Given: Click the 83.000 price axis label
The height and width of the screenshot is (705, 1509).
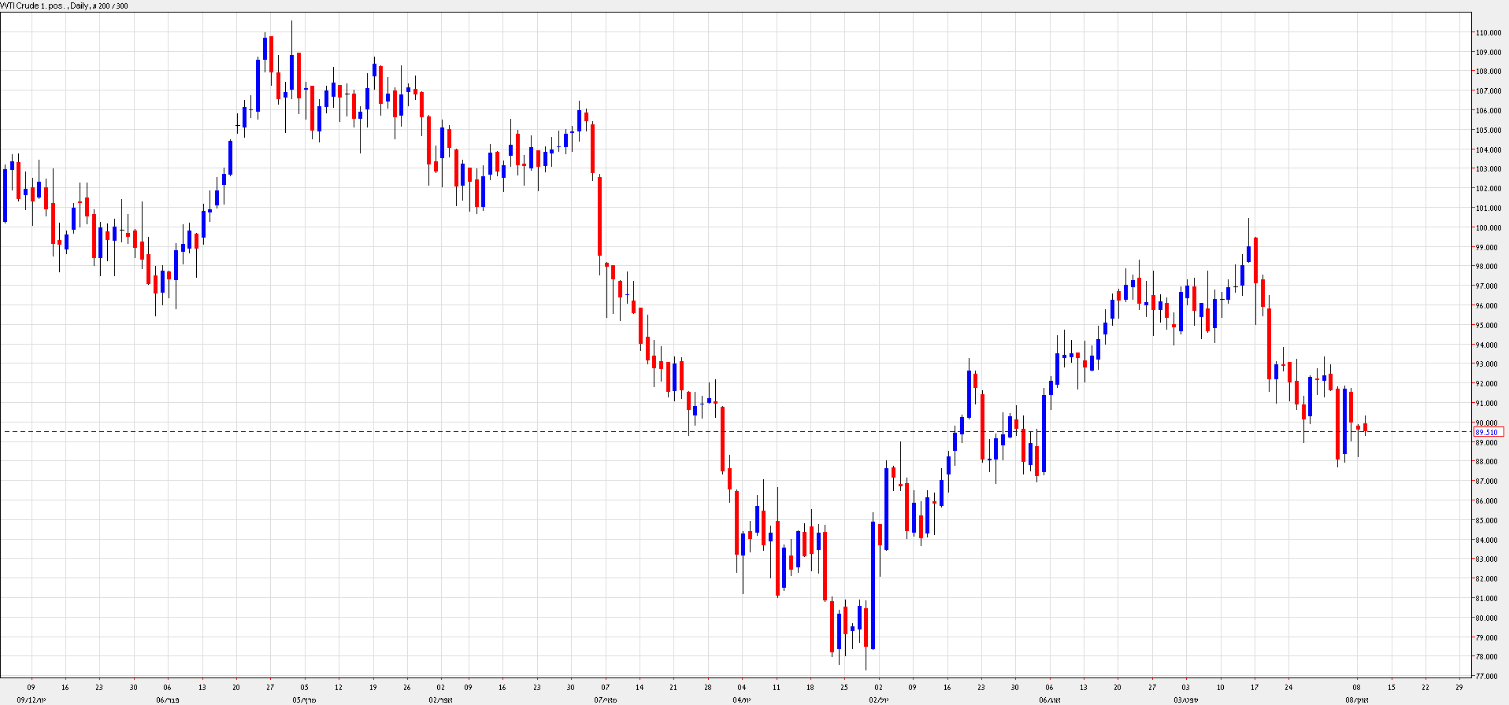Looking at the screenshot, I should 1488,559.
